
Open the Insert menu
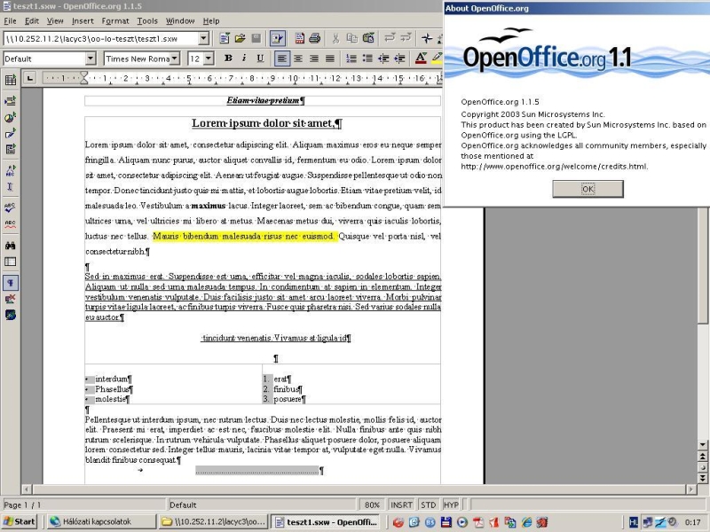point(83,20)
